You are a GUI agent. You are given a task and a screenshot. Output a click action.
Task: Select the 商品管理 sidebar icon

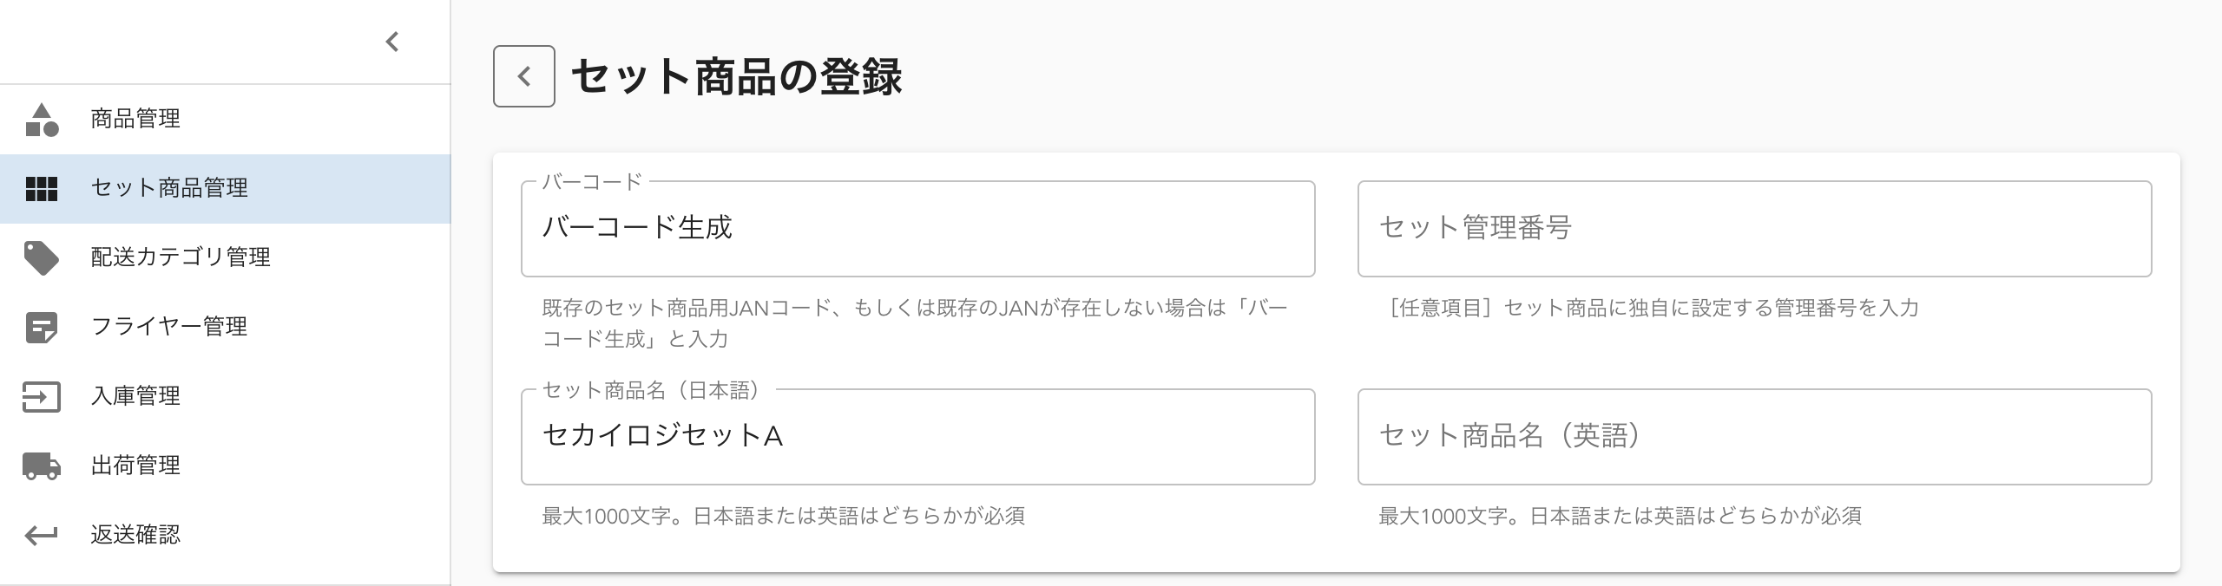click(41, 120)
